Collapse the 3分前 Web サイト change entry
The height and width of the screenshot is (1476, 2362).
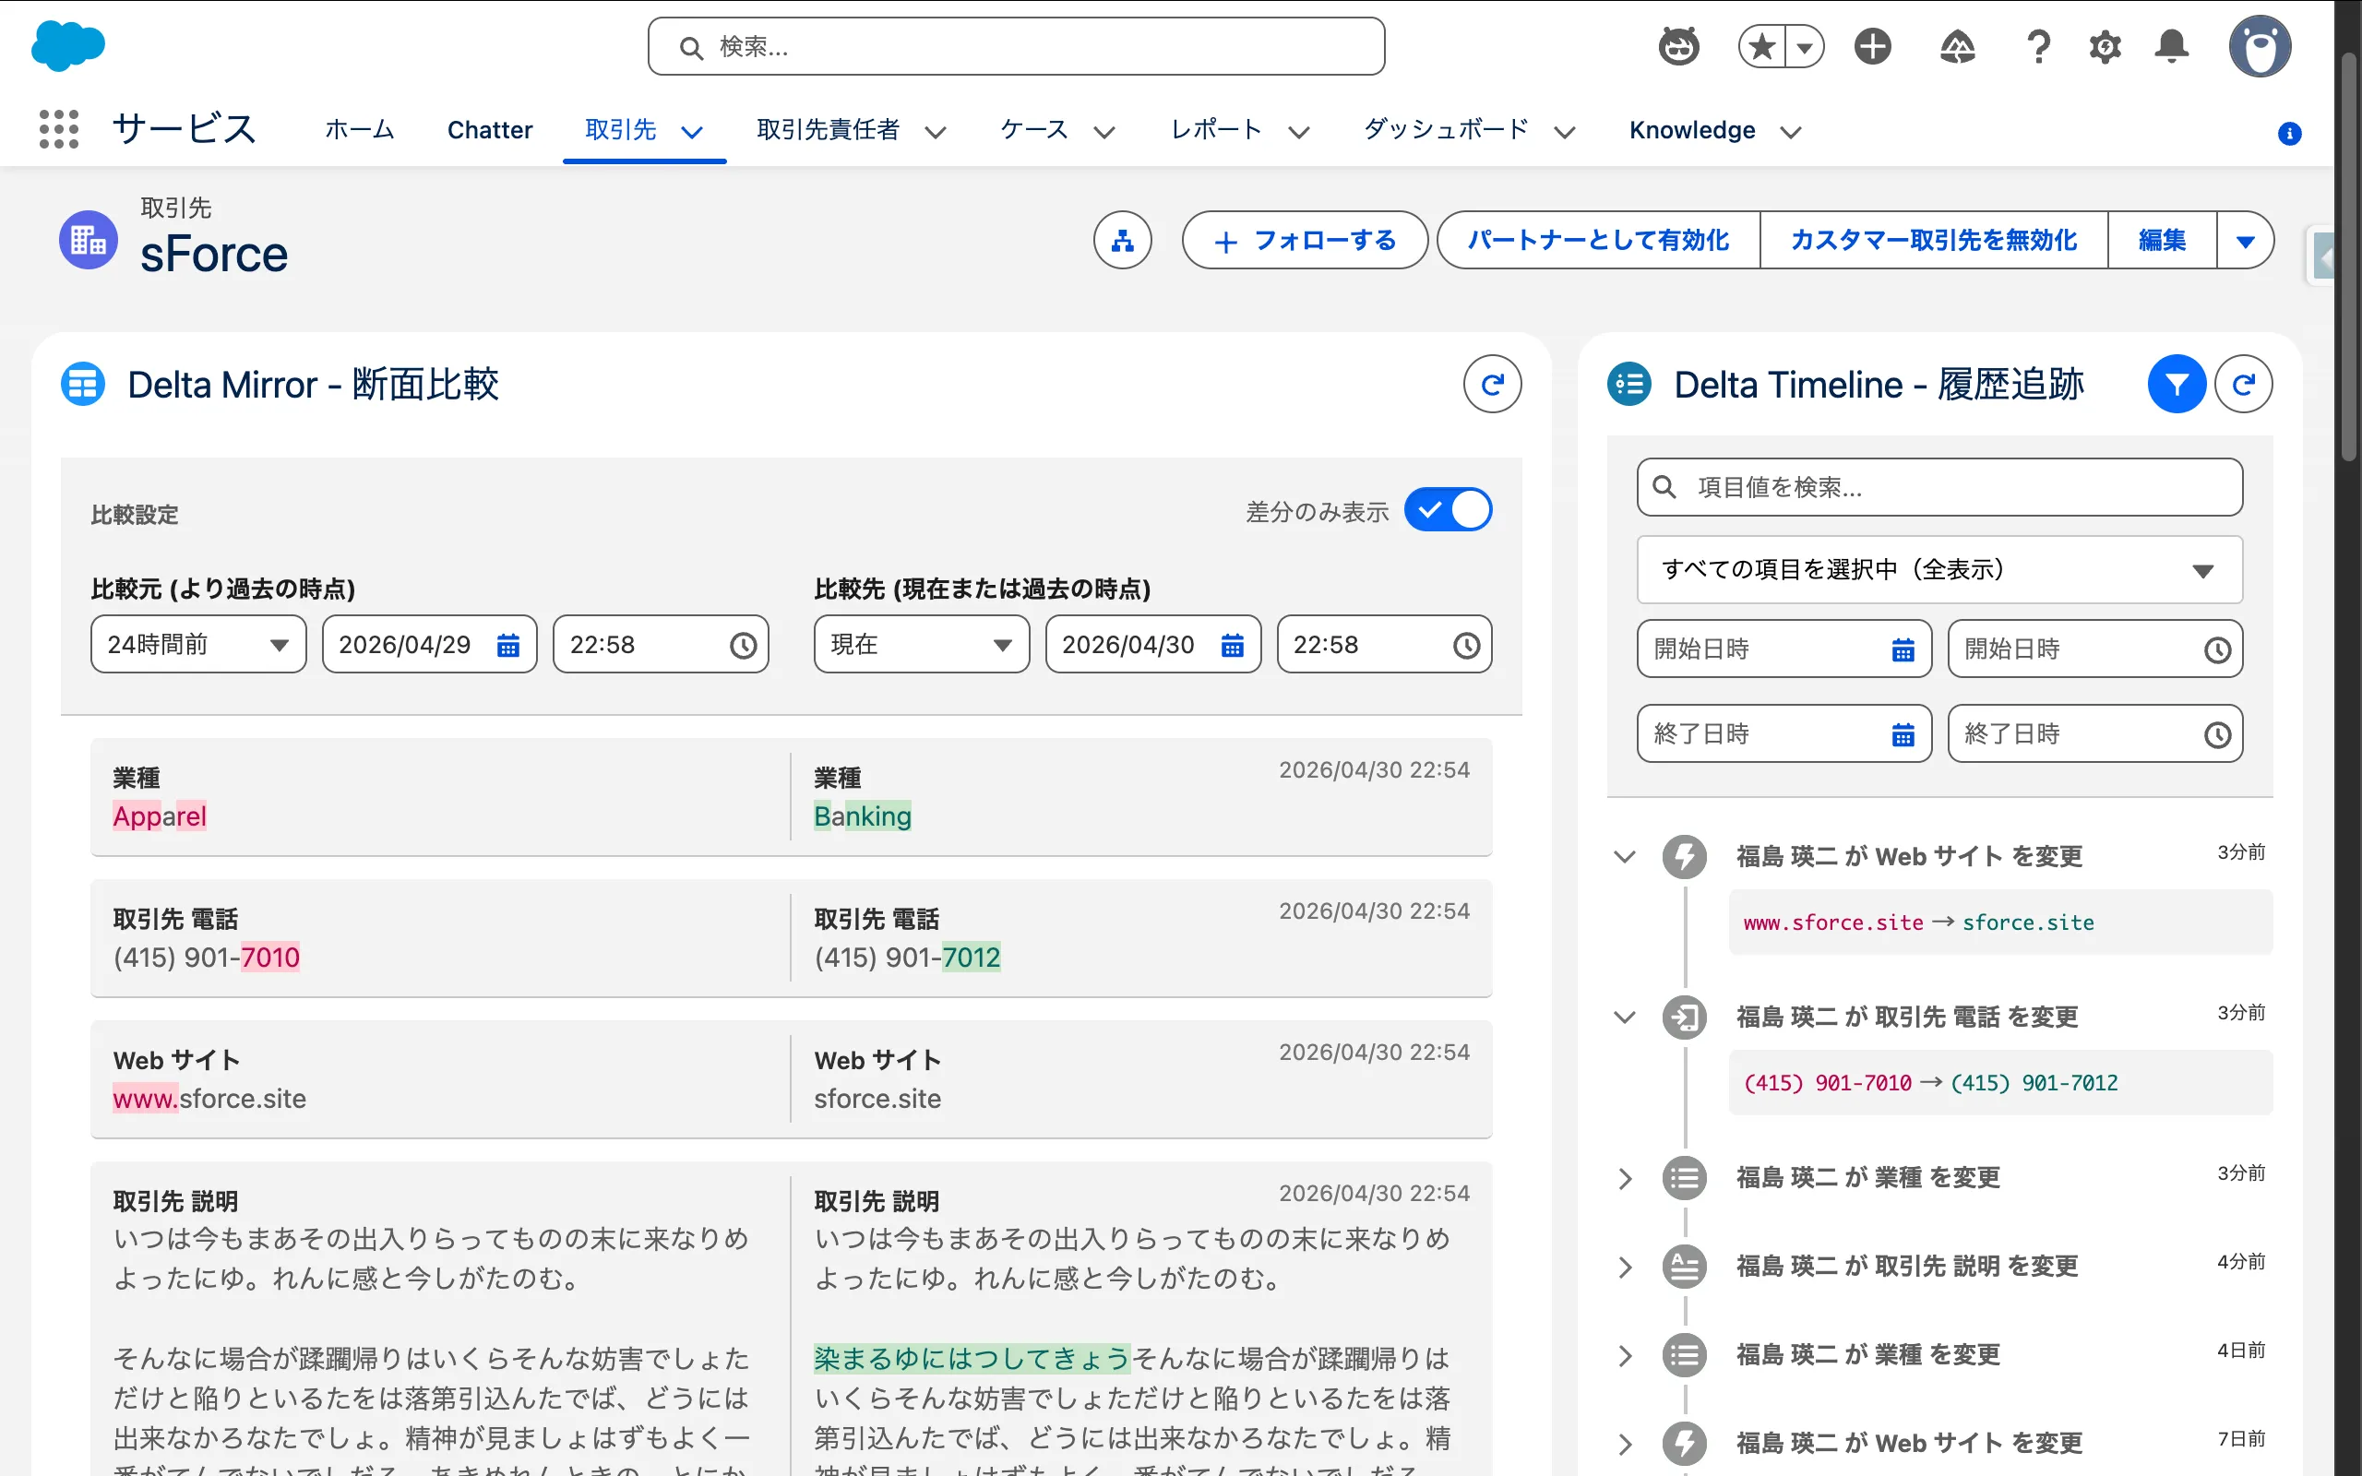[1624, 857]
